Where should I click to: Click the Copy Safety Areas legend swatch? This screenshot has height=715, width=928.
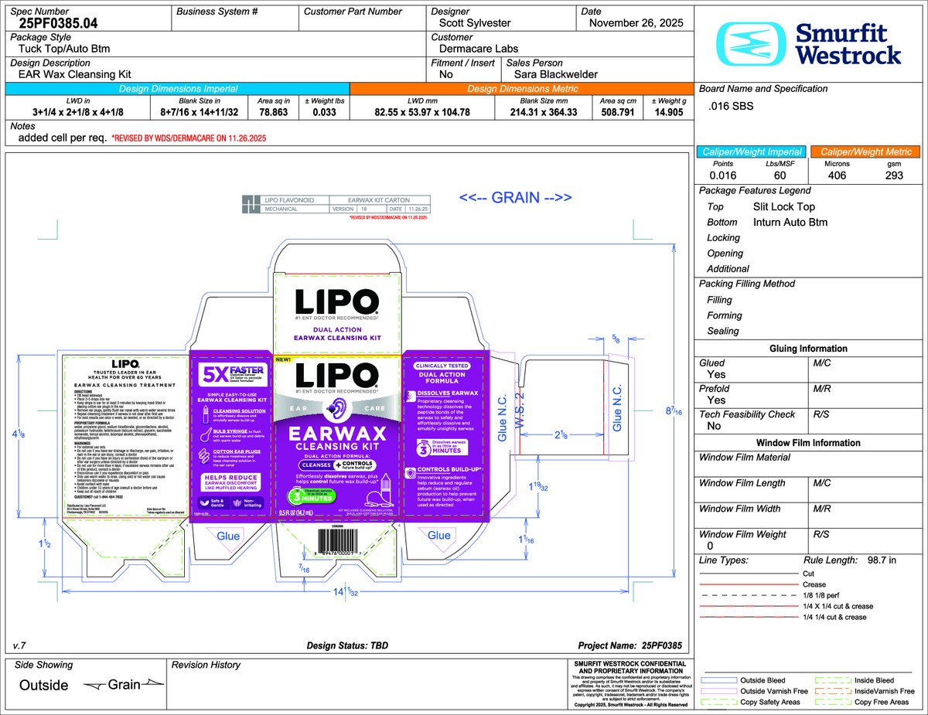718,702
